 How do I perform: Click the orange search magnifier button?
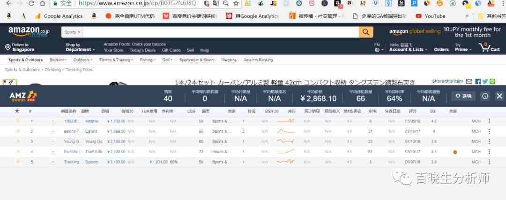(366, 32)
